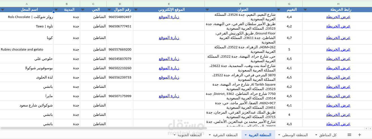Select column G header
This screenshot has height=139, width=372.
289,4
